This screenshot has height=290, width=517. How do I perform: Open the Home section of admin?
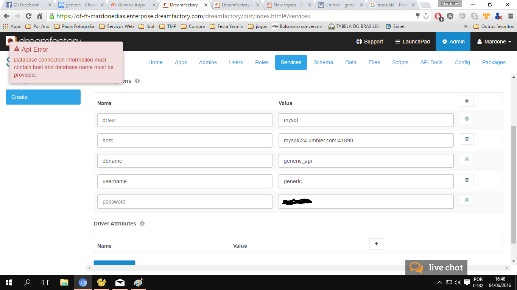[156, 62]
